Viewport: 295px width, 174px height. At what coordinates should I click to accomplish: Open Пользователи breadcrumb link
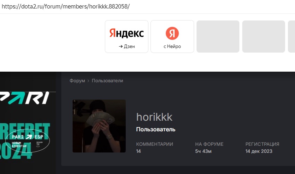[x=107, y=80]
